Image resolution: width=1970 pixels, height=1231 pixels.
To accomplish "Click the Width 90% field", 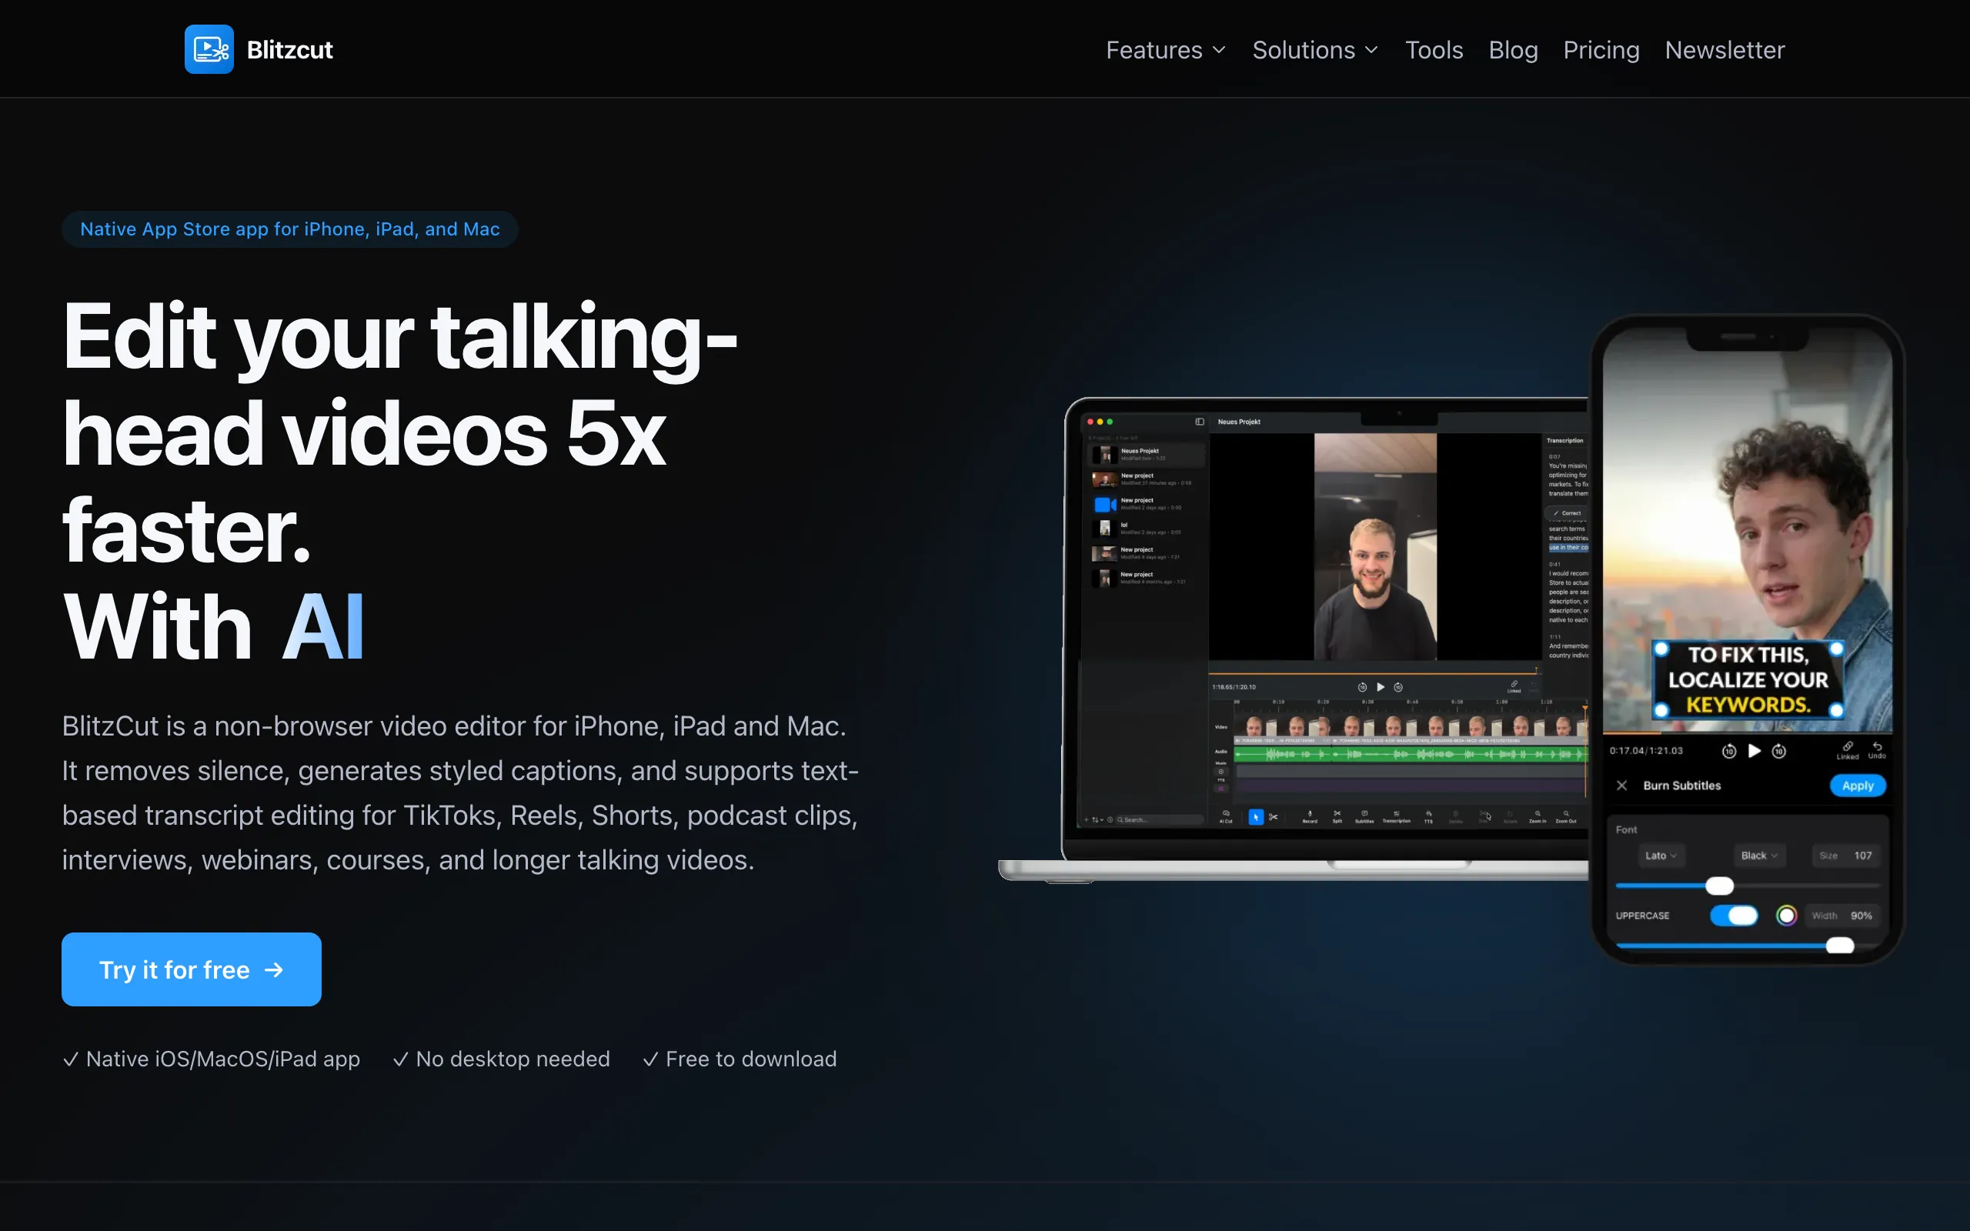I will [1842, 916].
